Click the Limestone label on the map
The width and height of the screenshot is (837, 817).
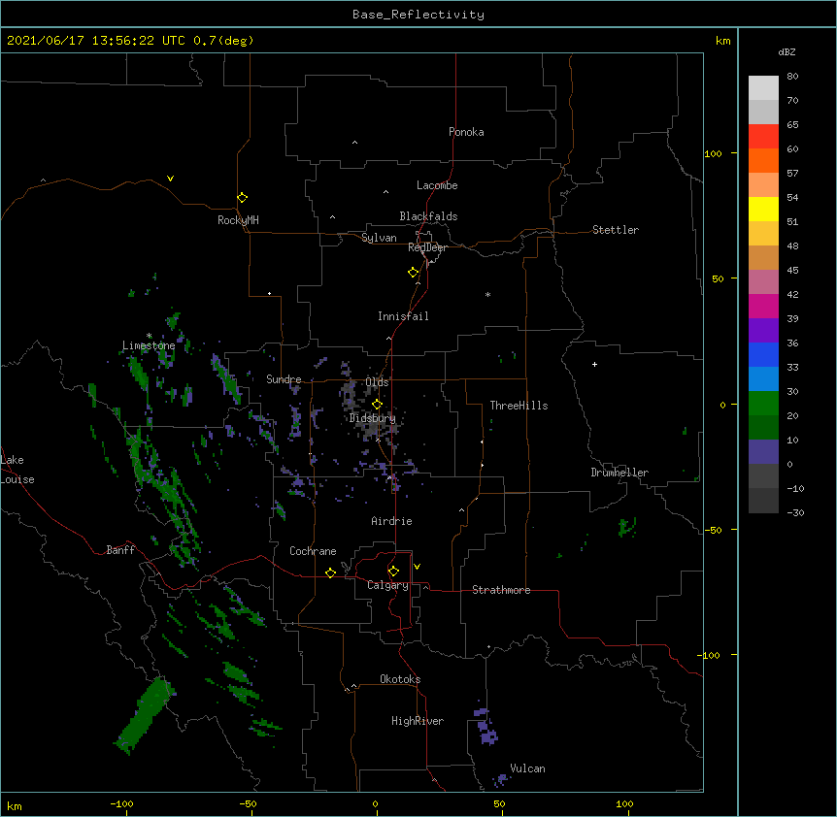pyautogui.click(x=149, y=345)
